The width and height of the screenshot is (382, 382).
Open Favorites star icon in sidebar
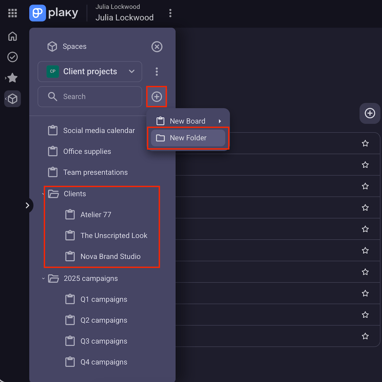pos(12,78)
